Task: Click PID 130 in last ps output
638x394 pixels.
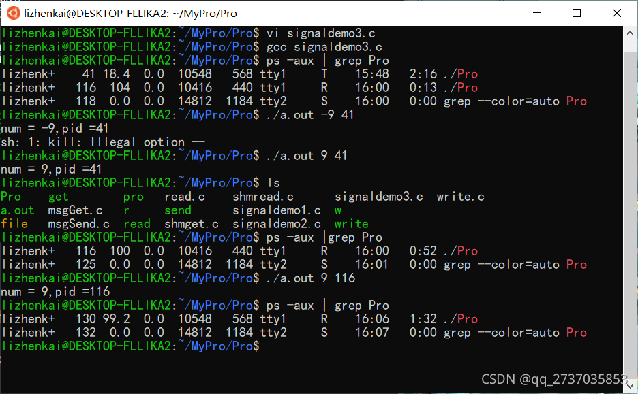Action: [86, 319]
